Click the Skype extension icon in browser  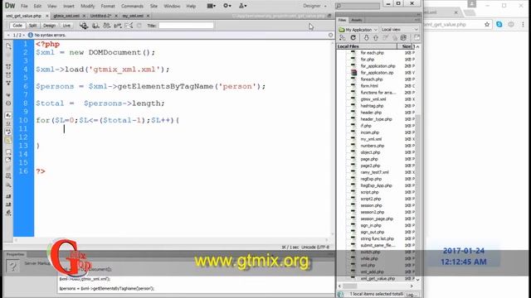click(x=499, y=24)
